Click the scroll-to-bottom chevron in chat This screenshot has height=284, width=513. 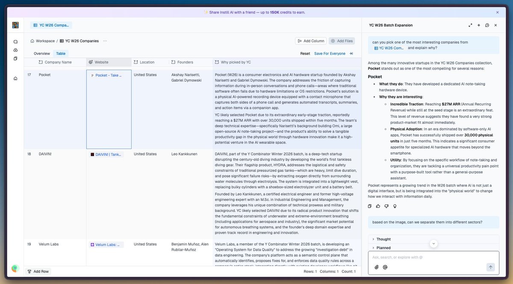pos(433,243)
